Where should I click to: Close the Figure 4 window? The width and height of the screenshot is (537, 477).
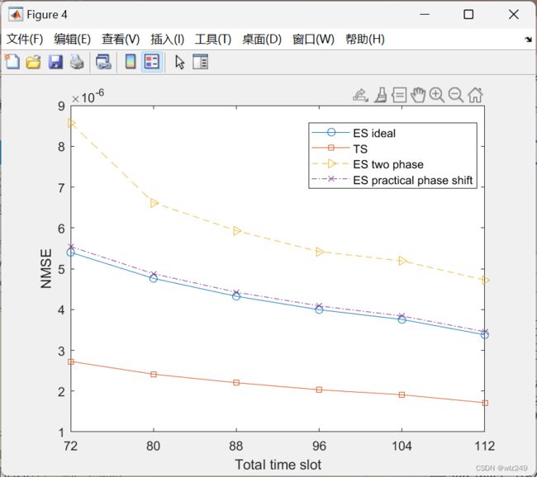(x=514, y=14)
